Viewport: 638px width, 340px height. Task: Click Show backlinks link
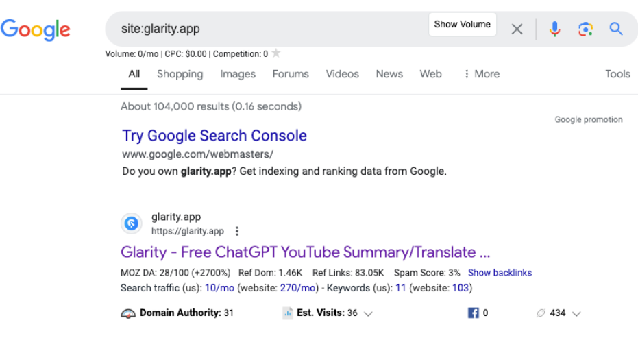coord(500,273)
